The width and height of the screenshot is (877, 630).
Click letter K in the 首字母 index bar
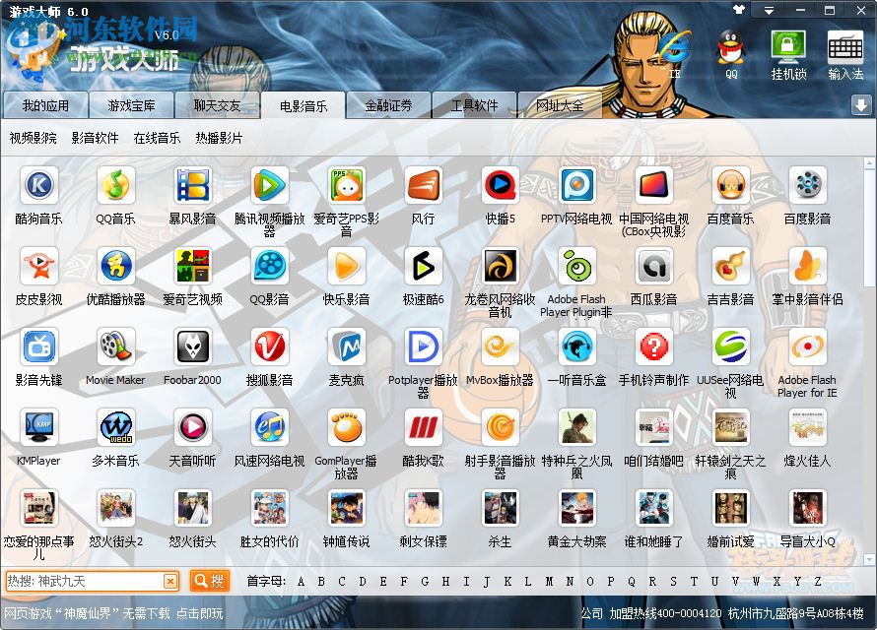(x=506, y=582)
